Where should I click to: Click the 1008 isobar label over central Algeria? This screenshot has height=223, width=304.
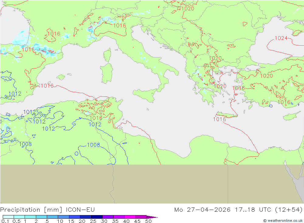pyautogui.click(x=93, y=145)
